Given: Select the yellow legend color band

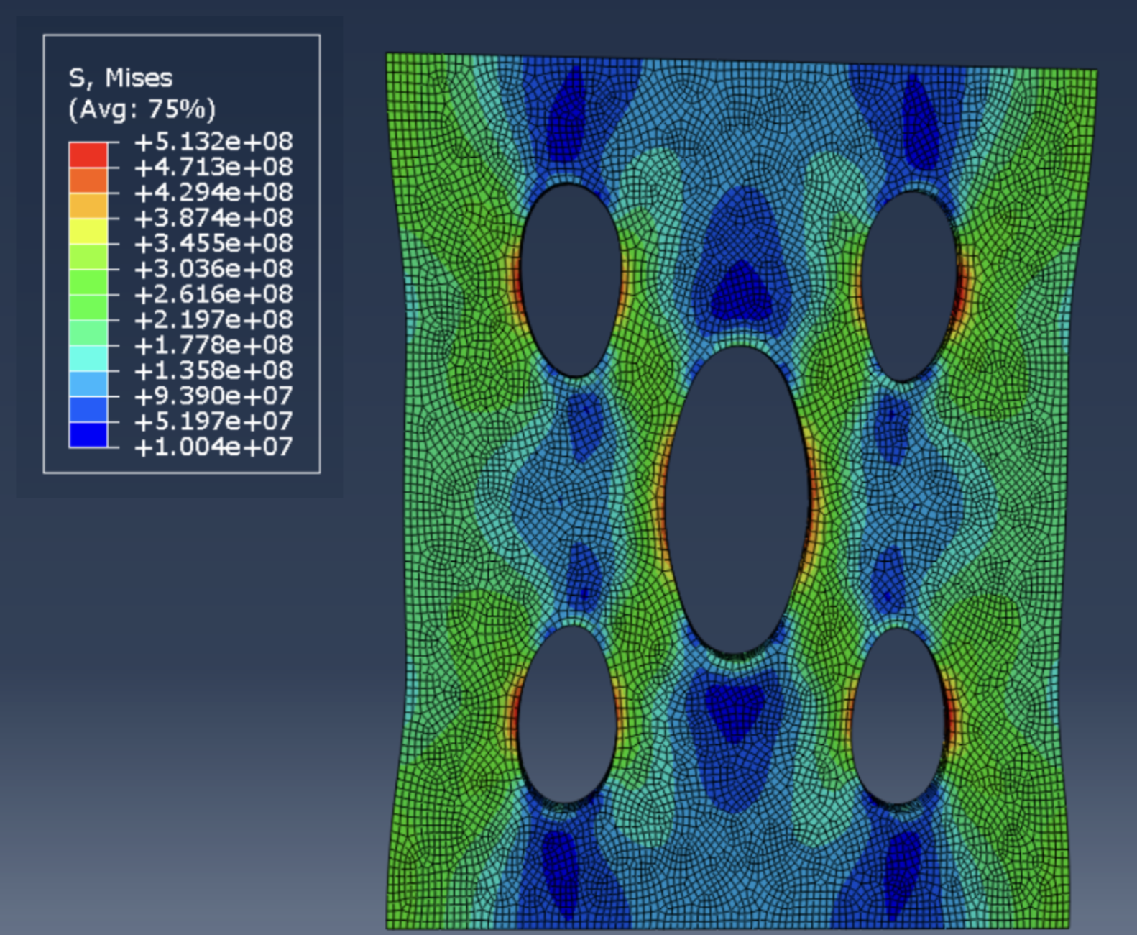Looking at the screenshot, I should coord(88,231).
